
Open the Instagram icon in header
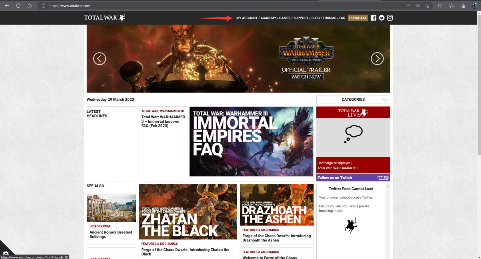tap(390, 18)
